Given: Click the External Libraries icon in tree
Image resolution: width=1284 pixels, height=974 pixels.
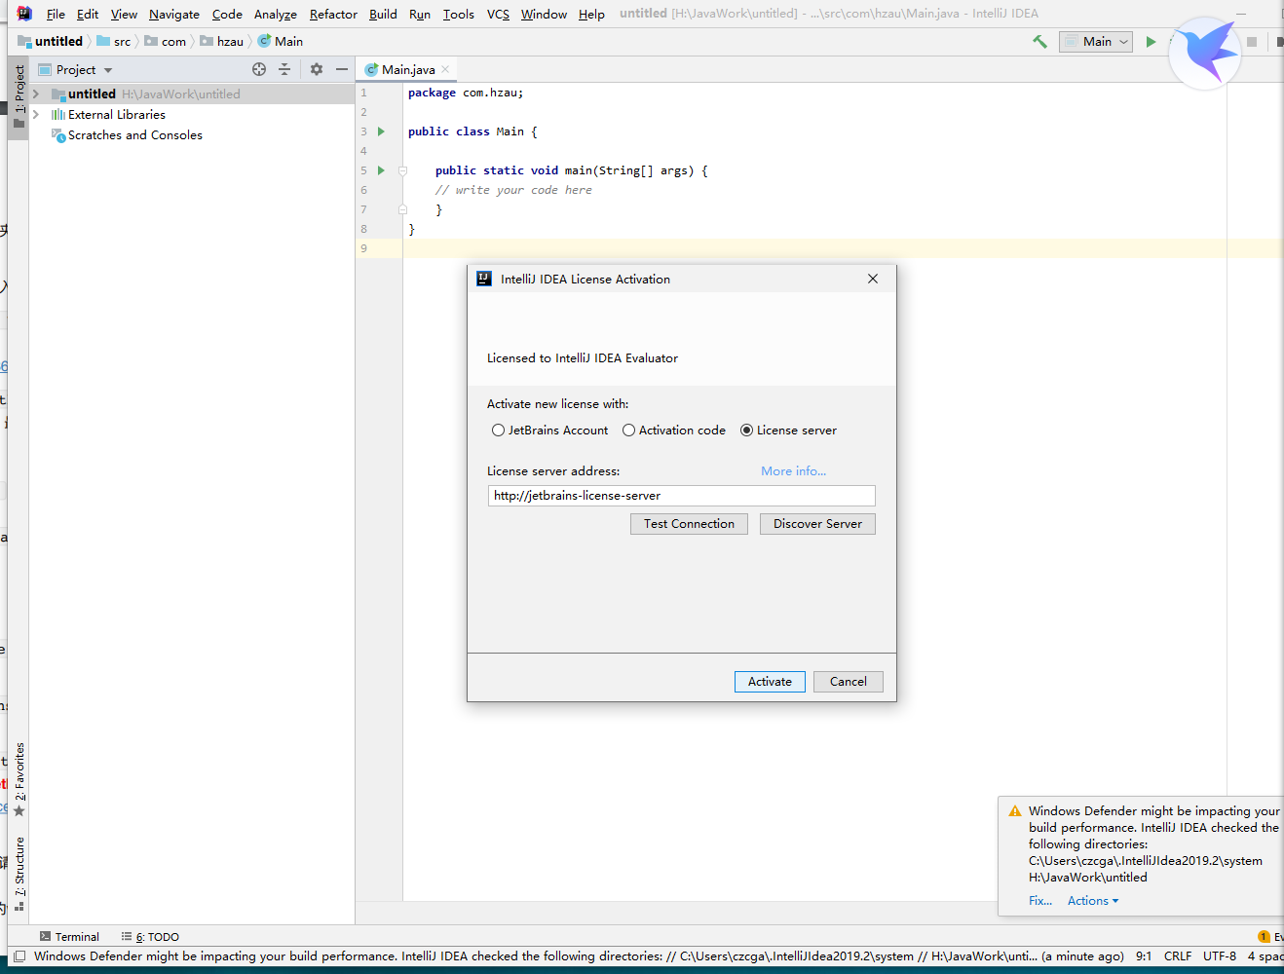Looking at the screenshot, I should point(57,115).
